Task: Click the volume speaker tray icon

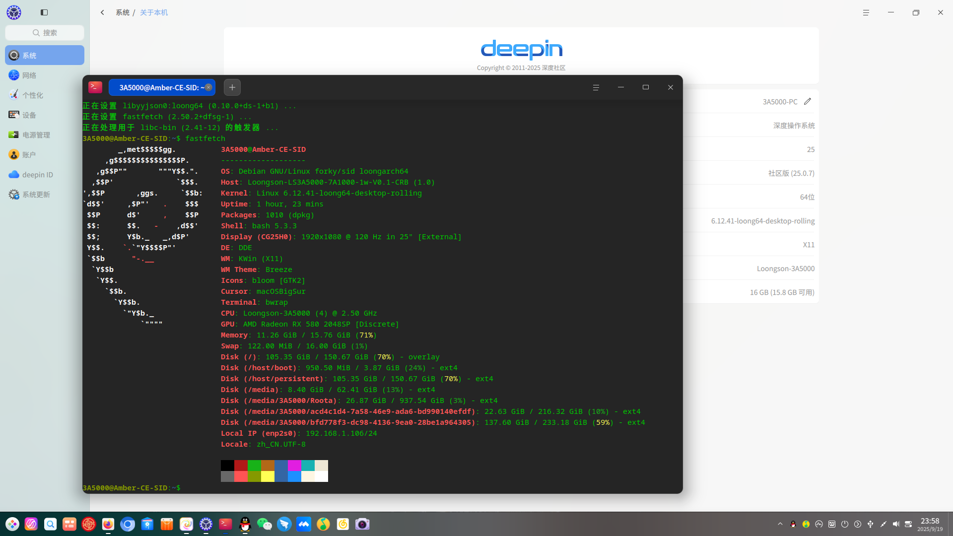Action: click(x=896, y=524)
